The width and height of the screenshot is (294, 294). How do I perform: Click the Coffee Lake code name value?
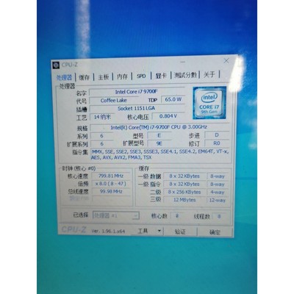coord(114,101)
